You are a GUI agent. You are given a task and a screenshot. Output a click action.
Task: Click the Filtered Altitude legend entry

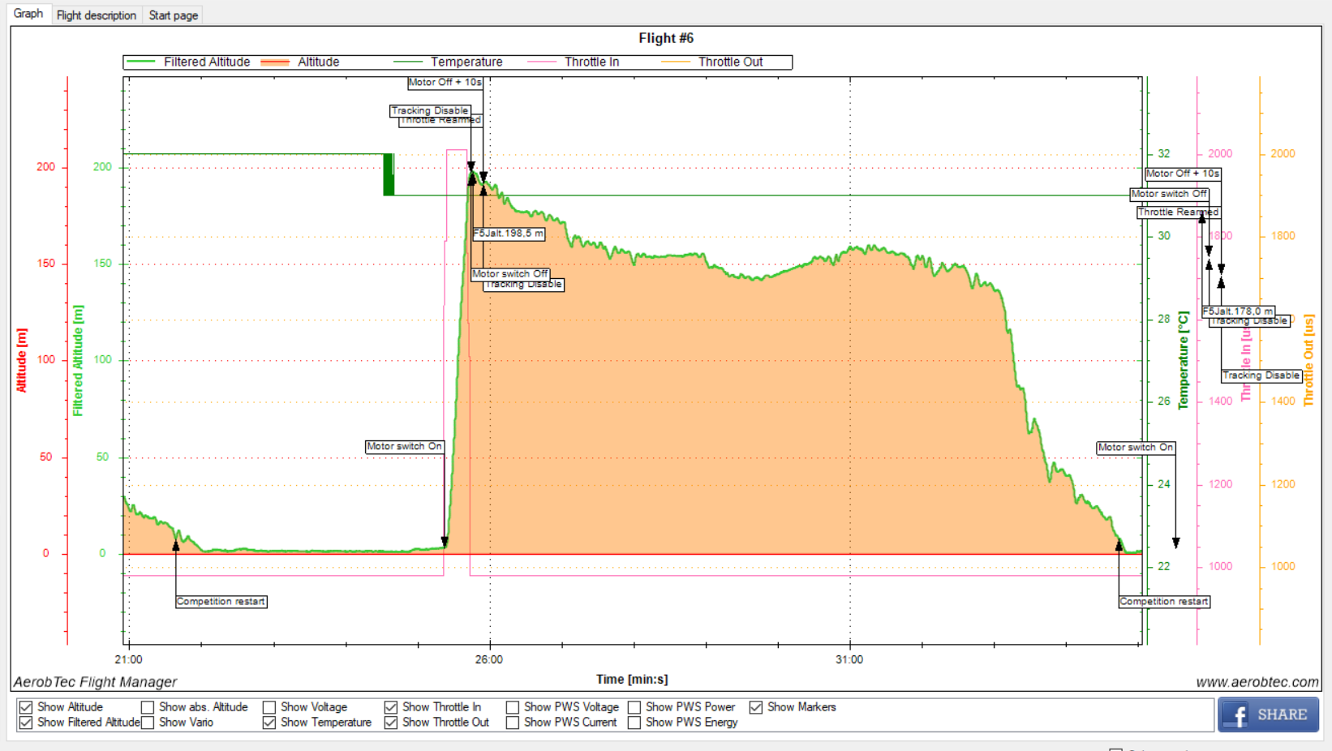pos(206,62)
